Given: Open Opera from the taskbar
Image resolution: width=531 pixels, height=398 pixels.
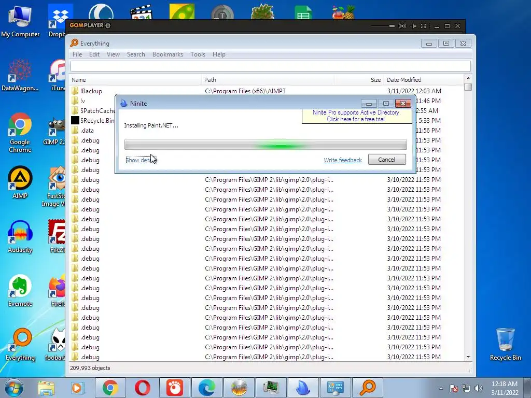Looking at the screenshot, I should 143,388.
